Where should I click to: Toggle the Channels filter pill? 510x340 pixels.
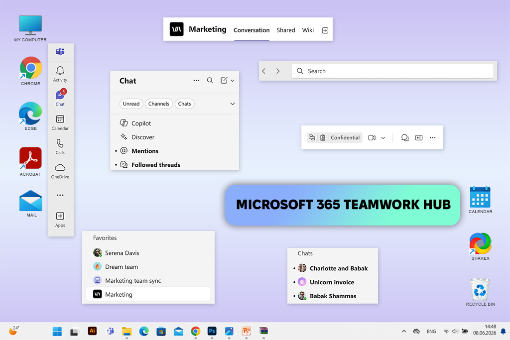tap(159, 104)
